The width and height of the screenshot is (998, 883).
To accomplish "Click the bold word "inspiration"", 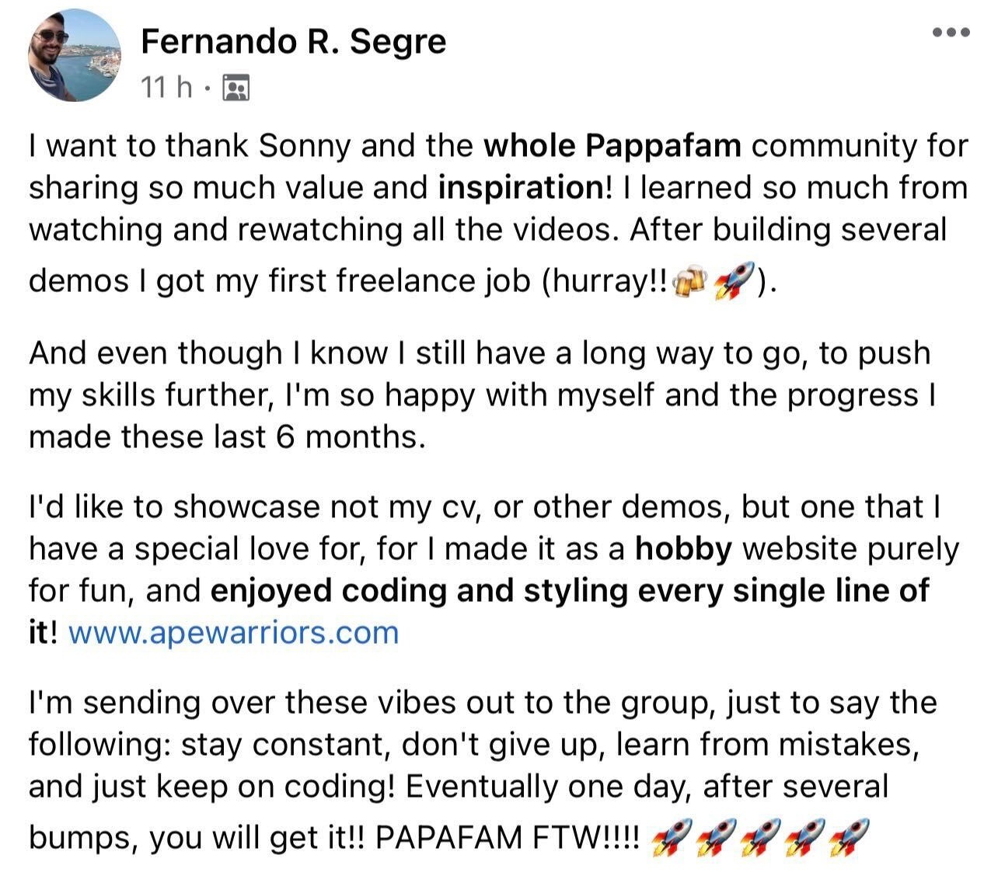I will click(x=520, y=188).
